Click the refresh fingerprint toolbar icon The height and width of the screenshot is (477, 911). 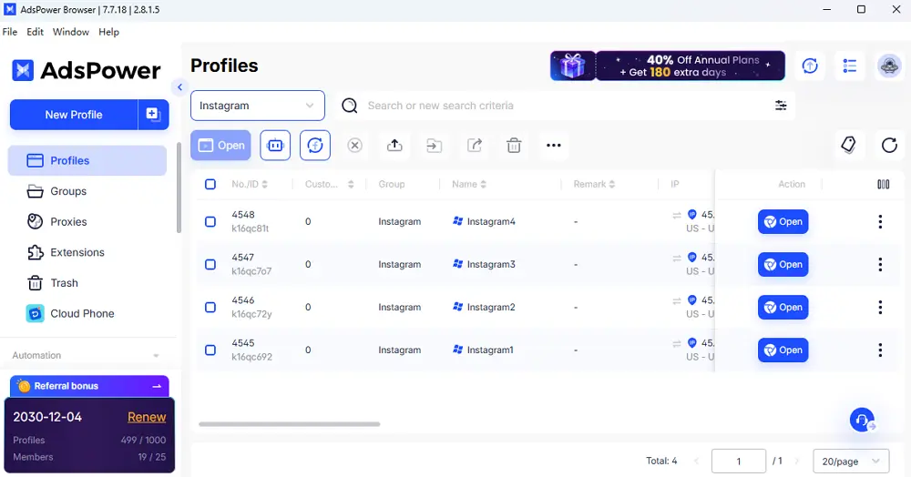[x=315, y=145]
